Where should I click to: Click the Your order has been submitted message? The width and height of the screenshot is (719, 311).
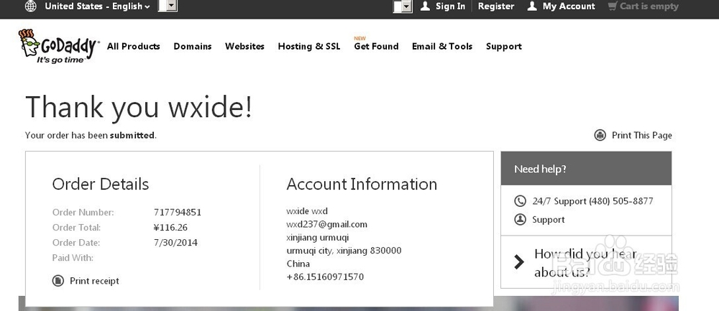(x=91, y=136)
